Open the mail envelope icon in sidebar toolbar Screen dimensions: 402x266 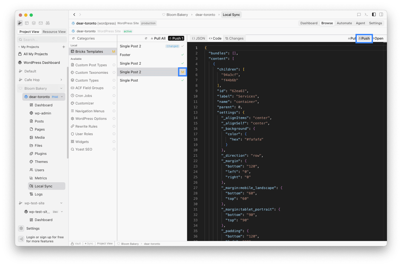pyautogui.click(x=41, y=23)
